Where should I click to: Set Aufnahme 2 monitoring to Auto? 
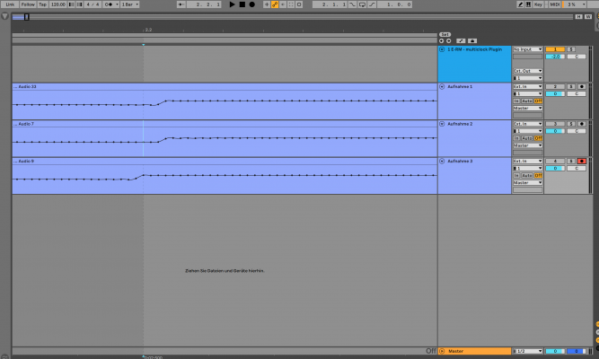[527, 138]
